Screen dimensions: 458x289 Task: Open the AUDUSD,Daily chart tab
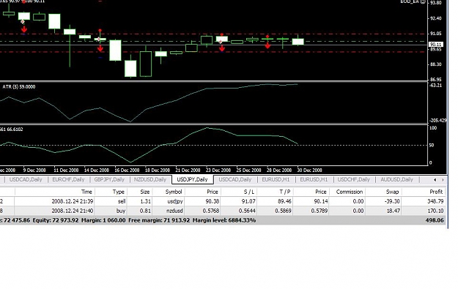[396, 180]
